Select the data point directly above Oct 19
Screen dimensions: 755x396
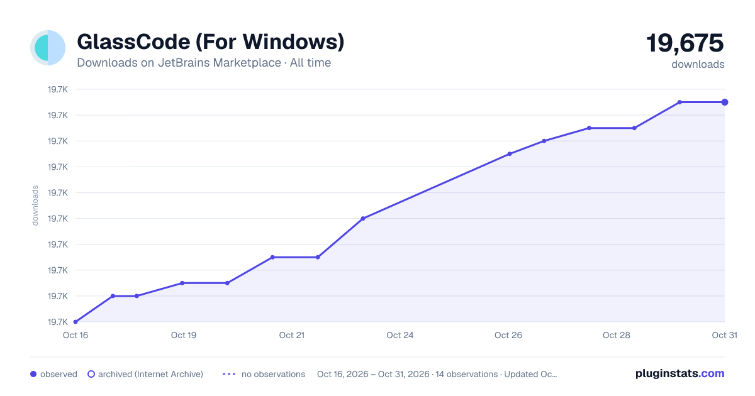click(x=182, y=283)
